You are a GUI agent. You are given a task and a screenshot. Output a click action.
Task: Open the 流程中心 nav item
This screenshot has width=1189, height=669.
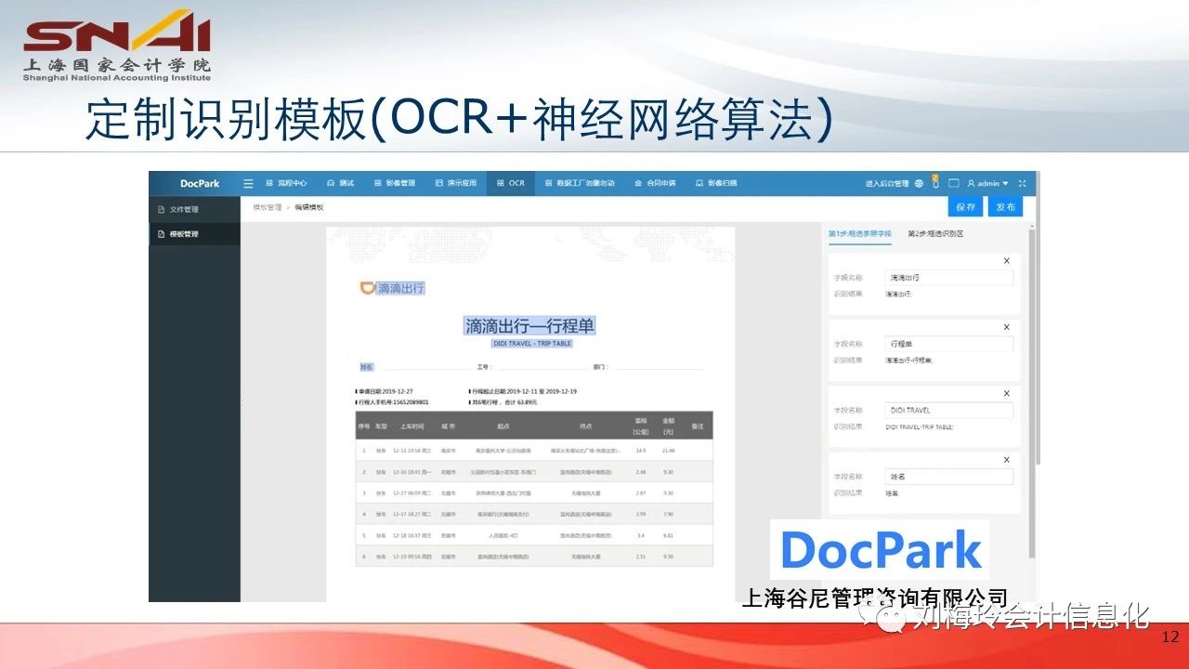coord(286,183)
